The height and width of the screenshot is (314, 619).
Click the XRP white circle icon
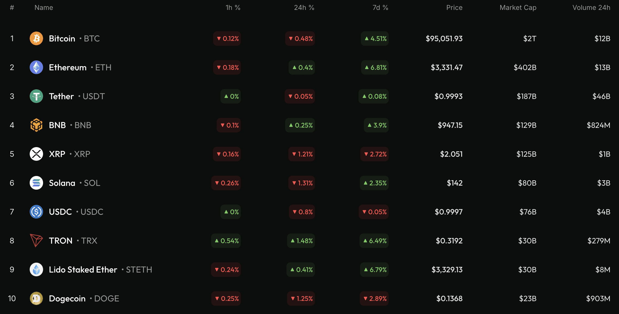point(36,154)
